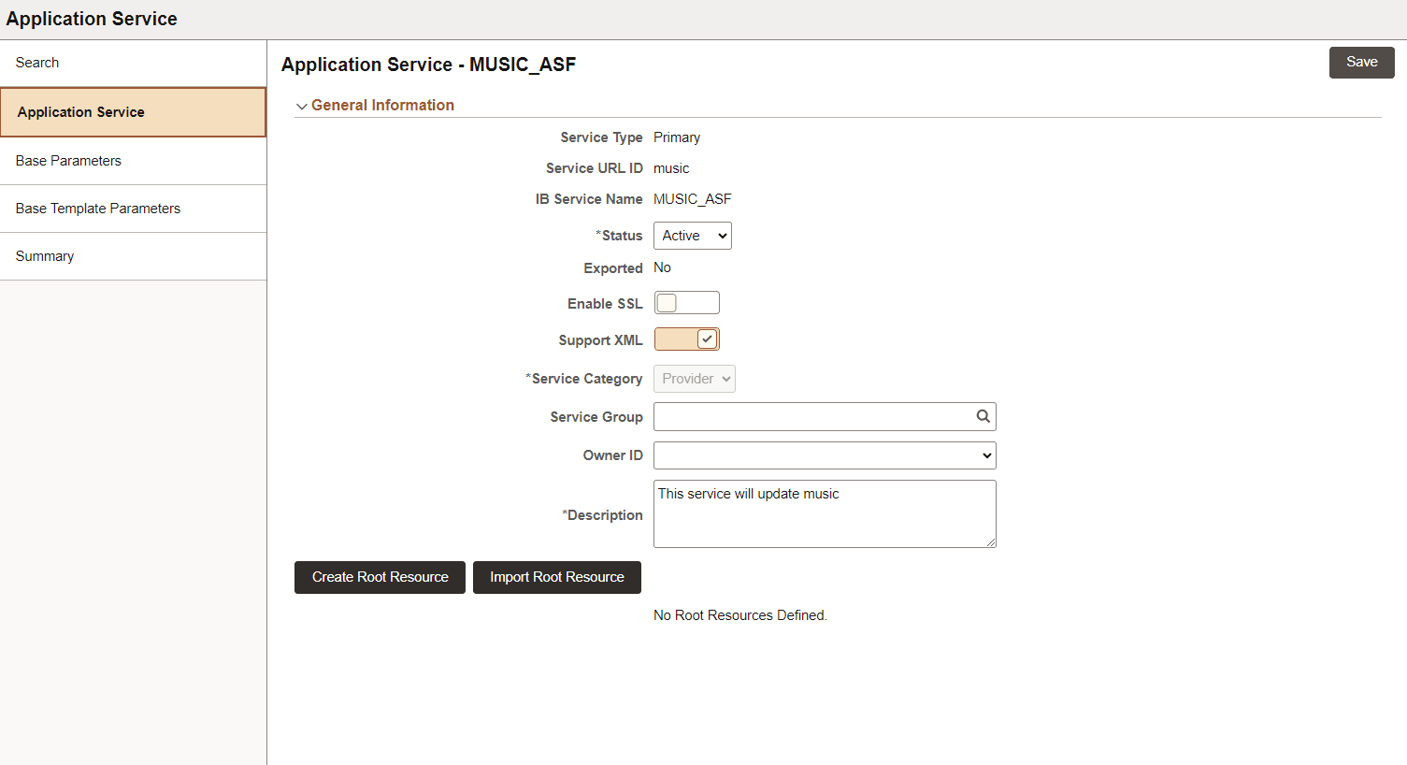Disable the Support XML toggle
This screenshot has width=1407, height=765.
tap(687, 339)
